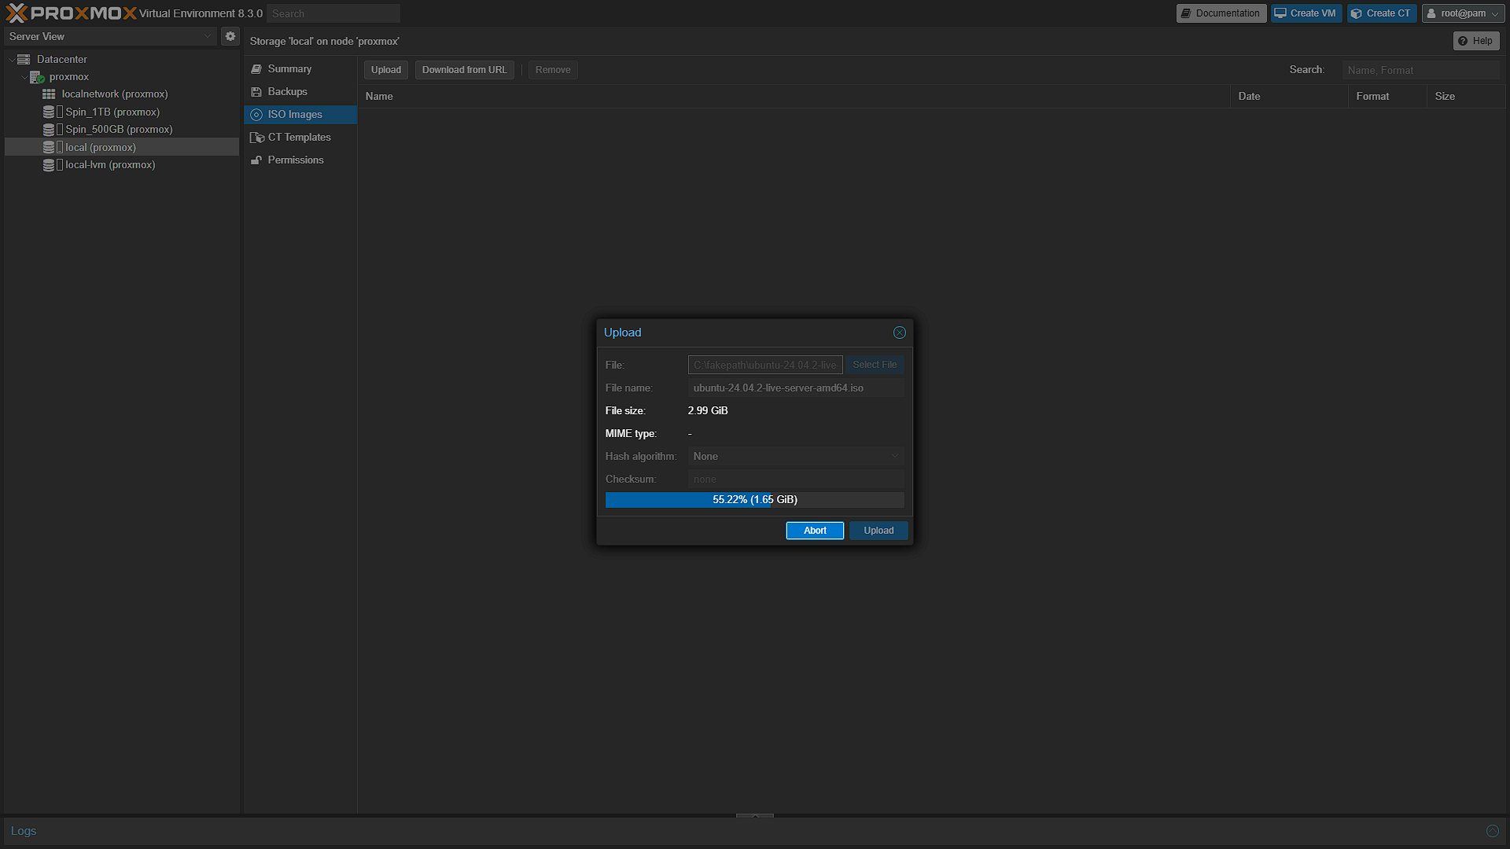Viewport: 1510px width, 849px height.
Task: Click the Documentation book icon
Action: pyautogui.click(x=1186, y=13)
